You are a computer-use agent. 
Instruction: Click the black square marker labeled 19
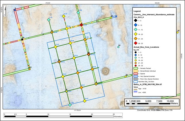coord(22,39)
